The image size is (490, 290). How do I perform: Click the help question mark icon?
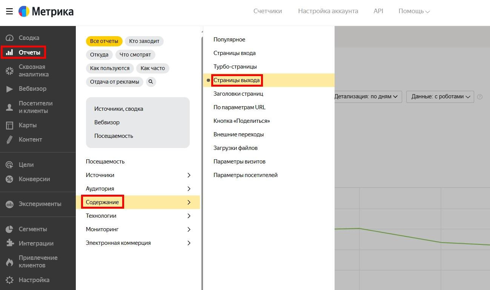click(480, 97)
